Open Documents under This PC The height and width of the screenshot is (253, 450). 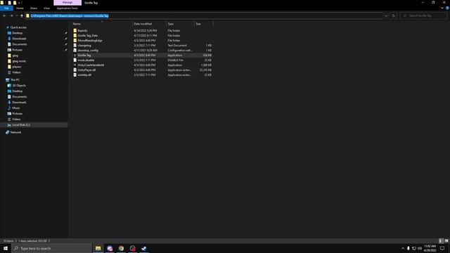click(x=19, y=97)
